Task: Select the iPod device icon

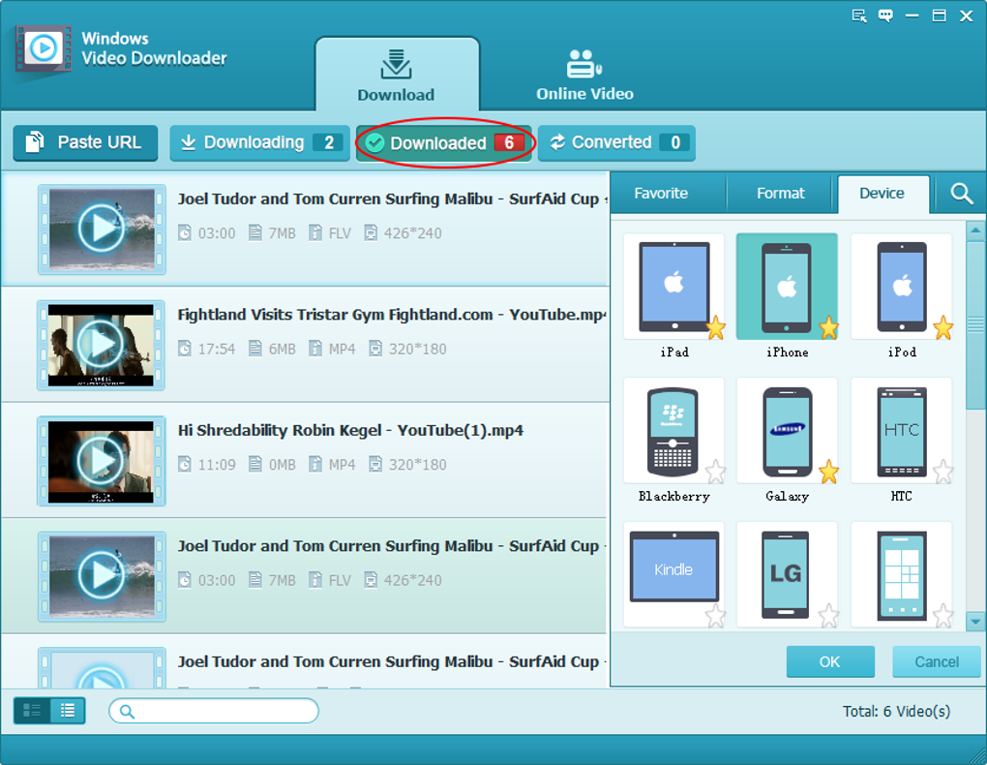Action: click(x=902, y=288)
